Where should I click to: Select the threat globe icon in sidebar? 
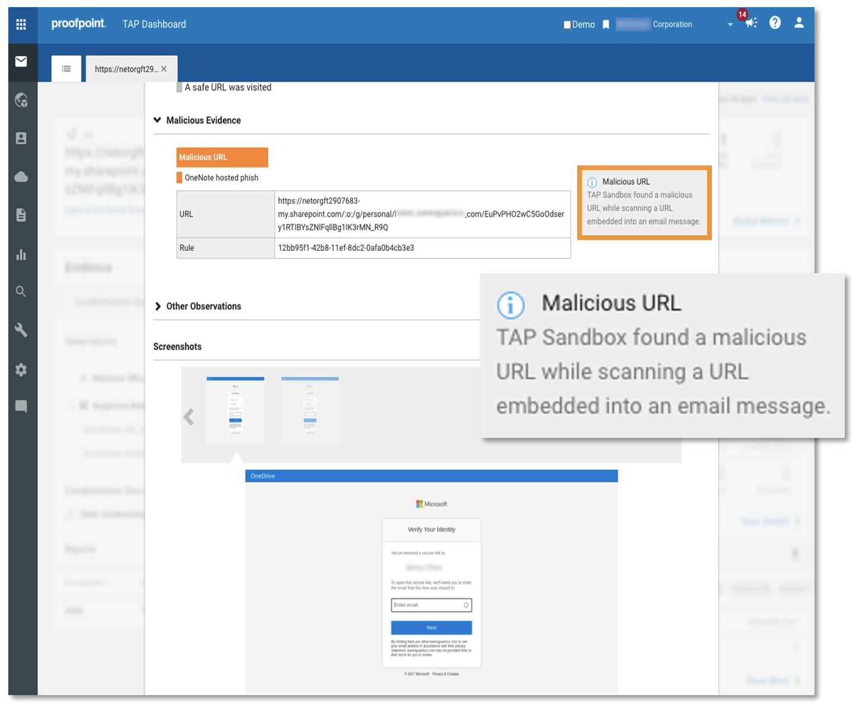[21, 100]
